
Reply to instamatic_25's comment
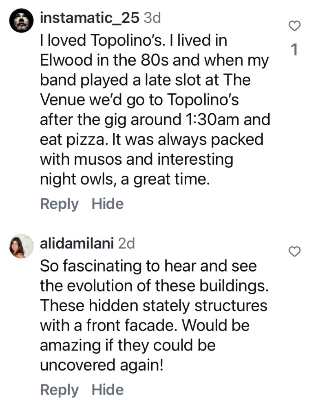tap(59, 204)
